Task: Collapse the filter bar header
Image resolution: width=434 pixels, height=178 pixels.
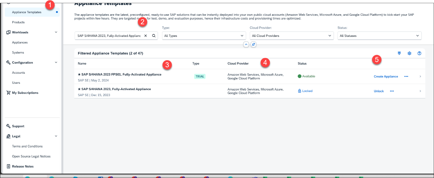Action: (246, 44)
